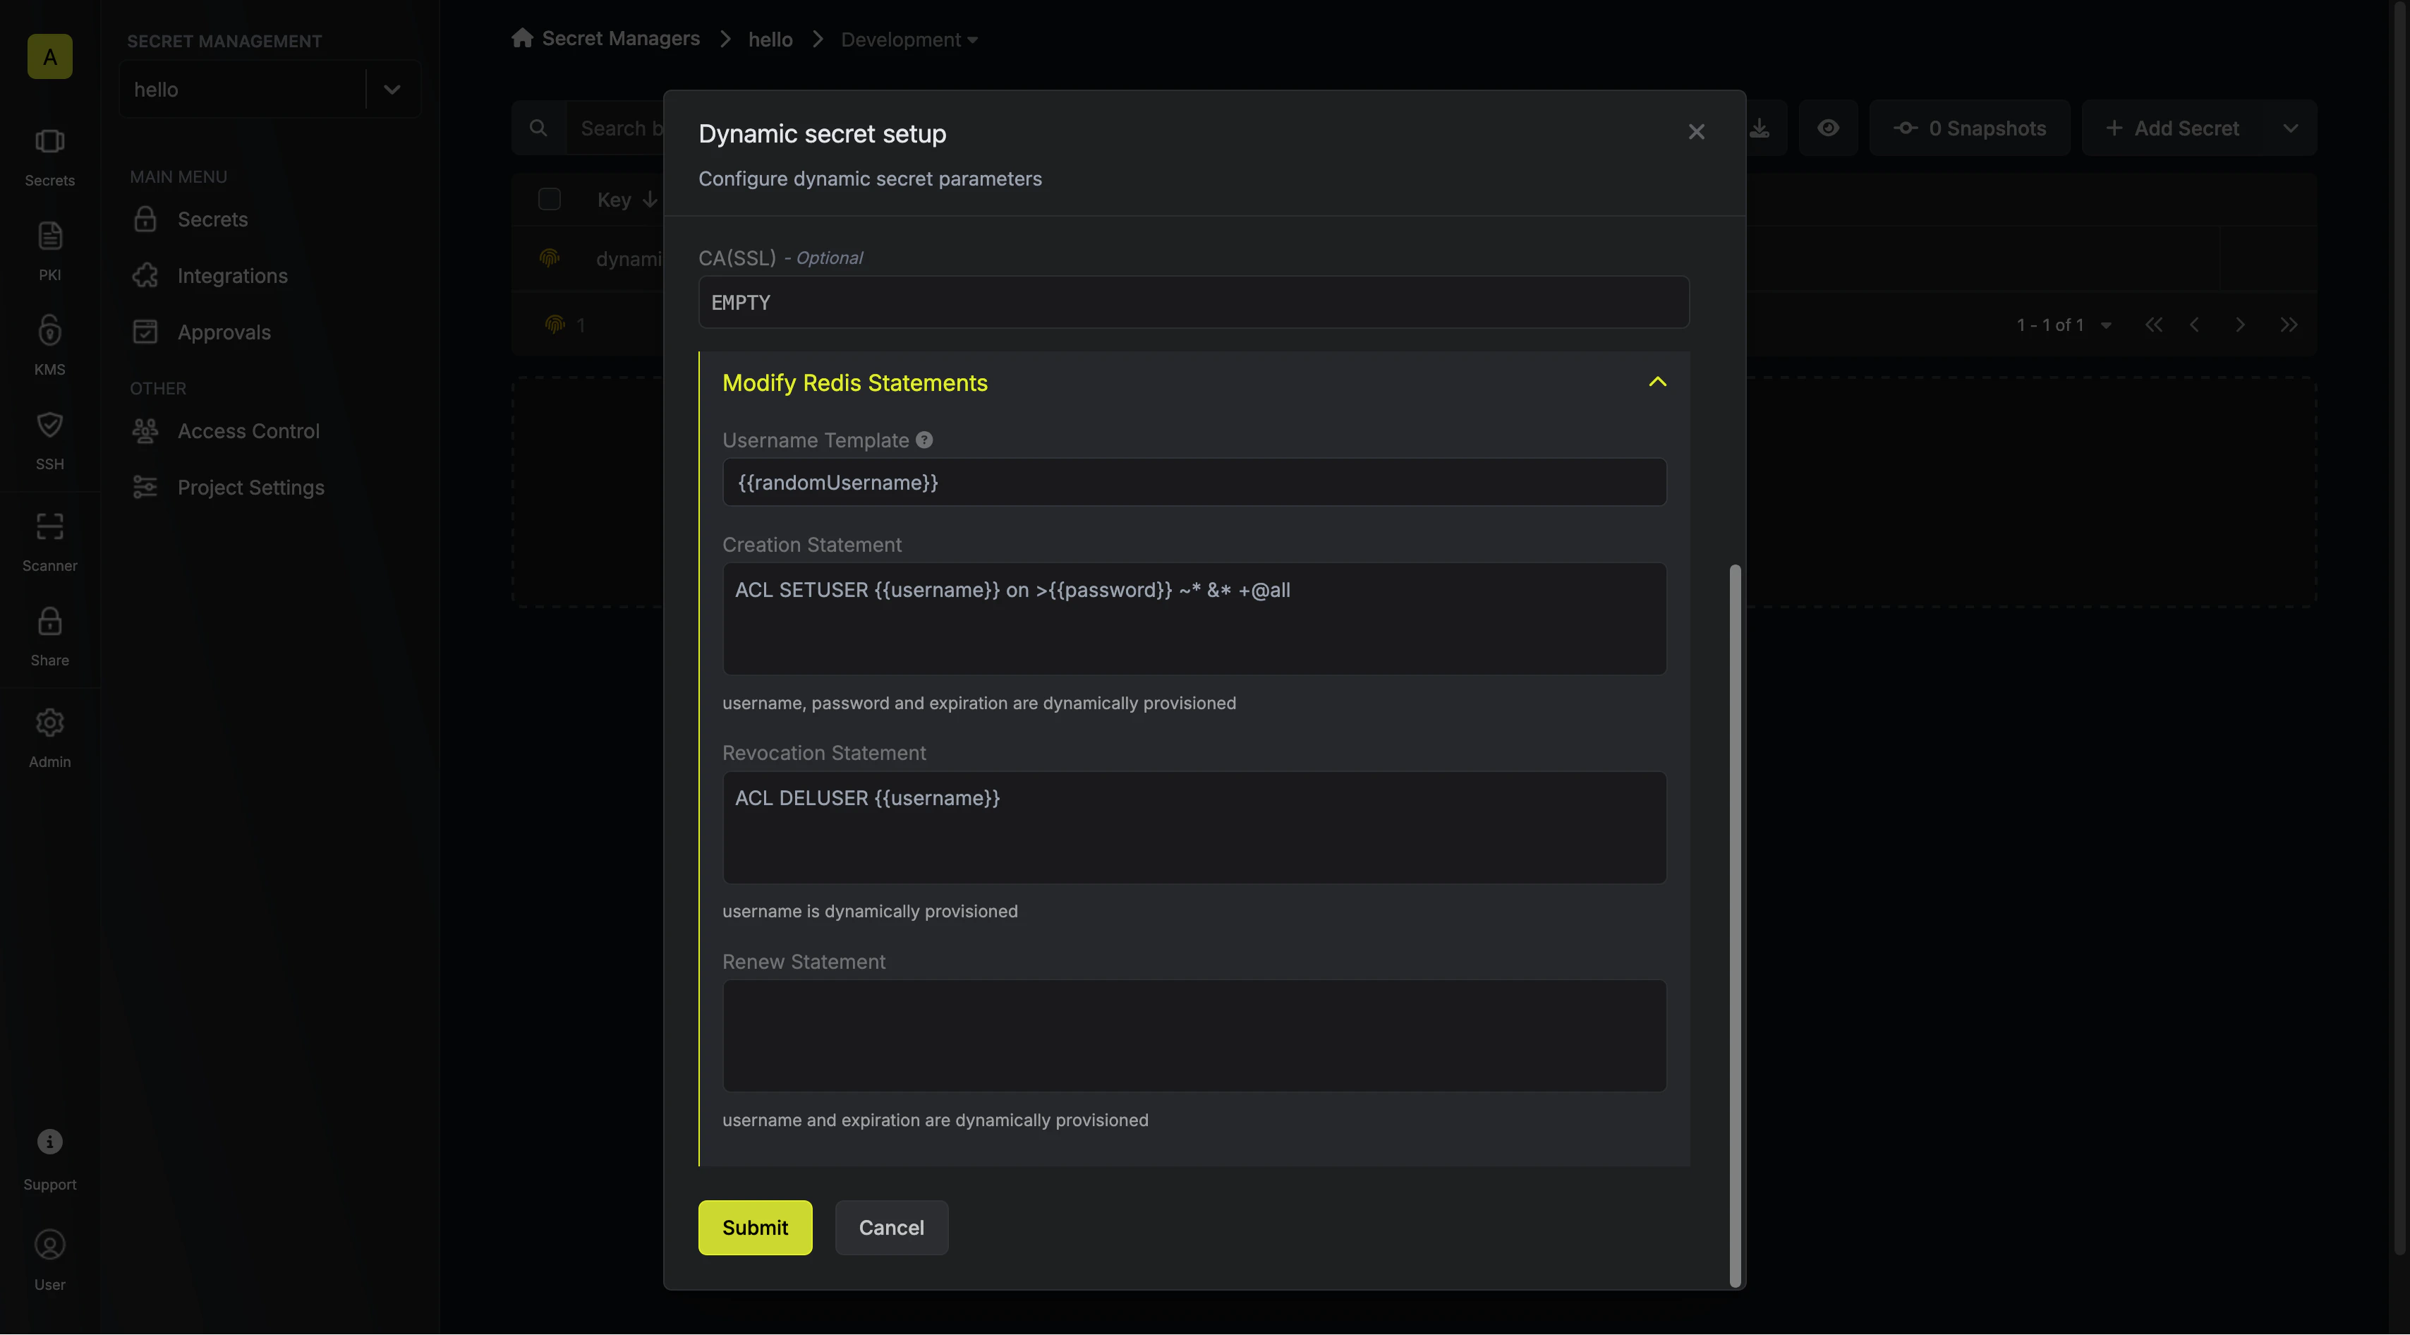Screen dimensions: 2410x1335
Task: Open Integrations in the main menu
Action: tap(232, 276)
